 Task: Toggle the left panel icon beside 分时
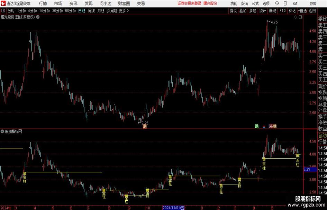(3, 11)
